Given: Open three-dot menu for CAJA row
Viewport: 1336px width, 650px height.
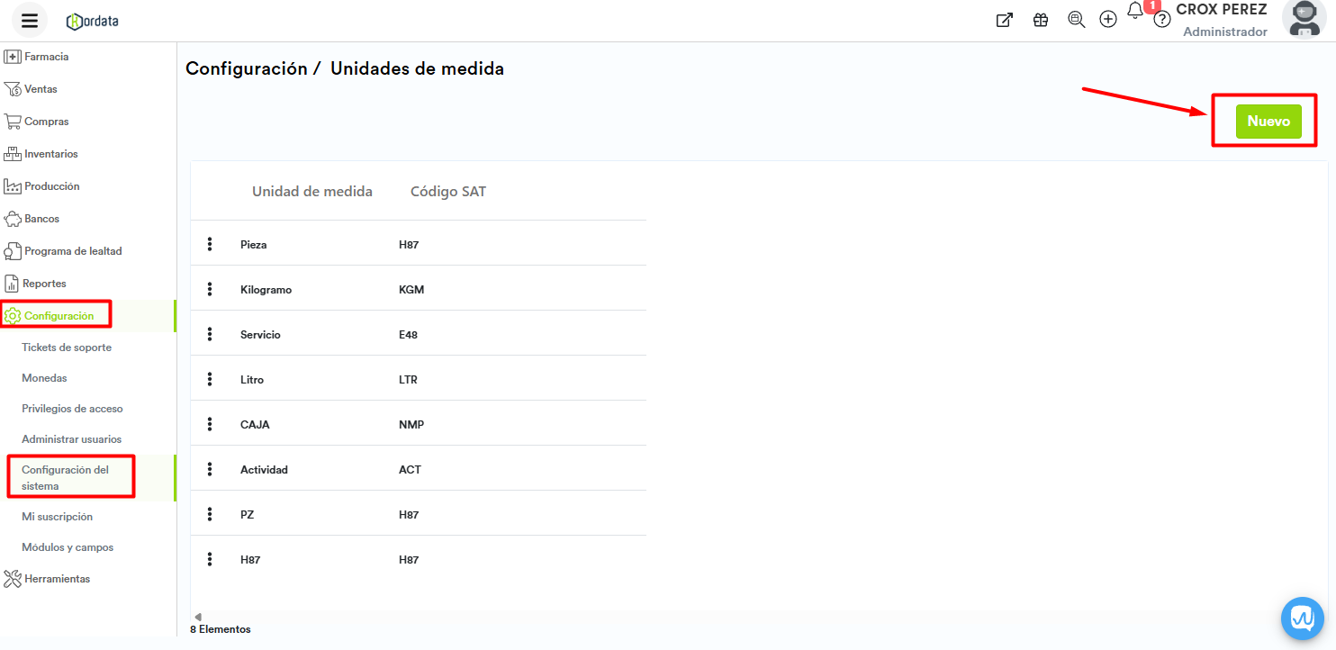Looking at the screenshot, I should click(210, 424).
